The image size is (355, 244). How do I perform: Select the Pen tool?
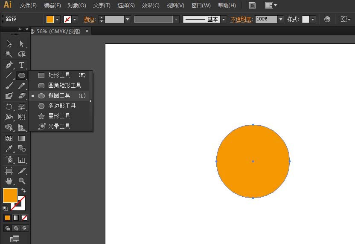click(x=9, y=65)
